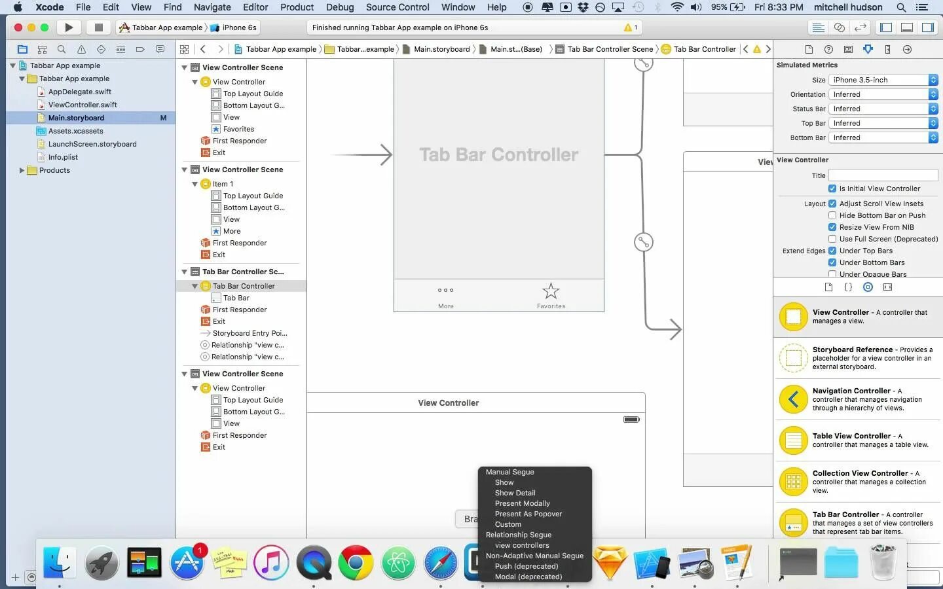This screenshot has width=943, height=589.
Task: Enable Use Full Screen (Deprecated)
Action: coord(832,239)
